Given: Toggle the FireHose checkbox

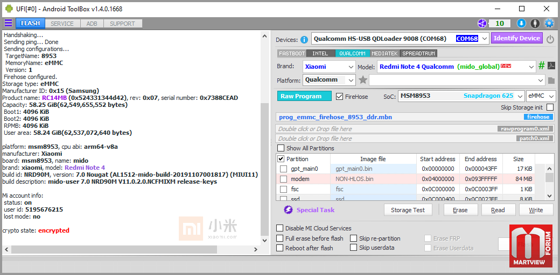Looking at the screenshot, I should pos(340,97).
